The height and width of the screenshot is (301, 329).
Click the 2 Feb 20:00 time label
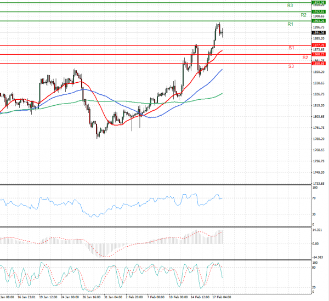[x=134, y=297]
